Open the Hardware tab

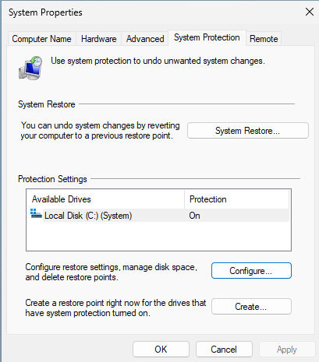point(98,39)
